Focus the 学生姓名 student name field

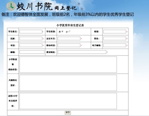[x=31, y=32]
